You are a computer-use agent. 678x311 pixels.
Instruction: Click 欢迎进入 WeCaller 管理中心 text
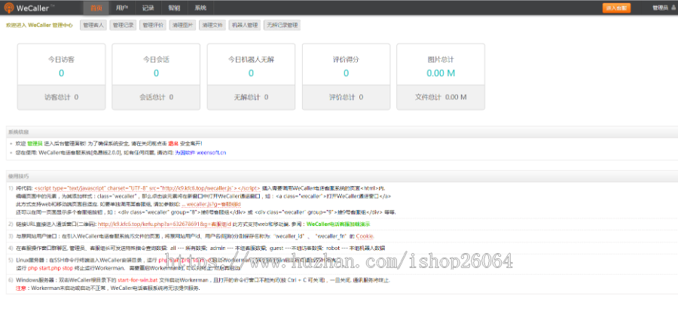[x=39, y=26]
